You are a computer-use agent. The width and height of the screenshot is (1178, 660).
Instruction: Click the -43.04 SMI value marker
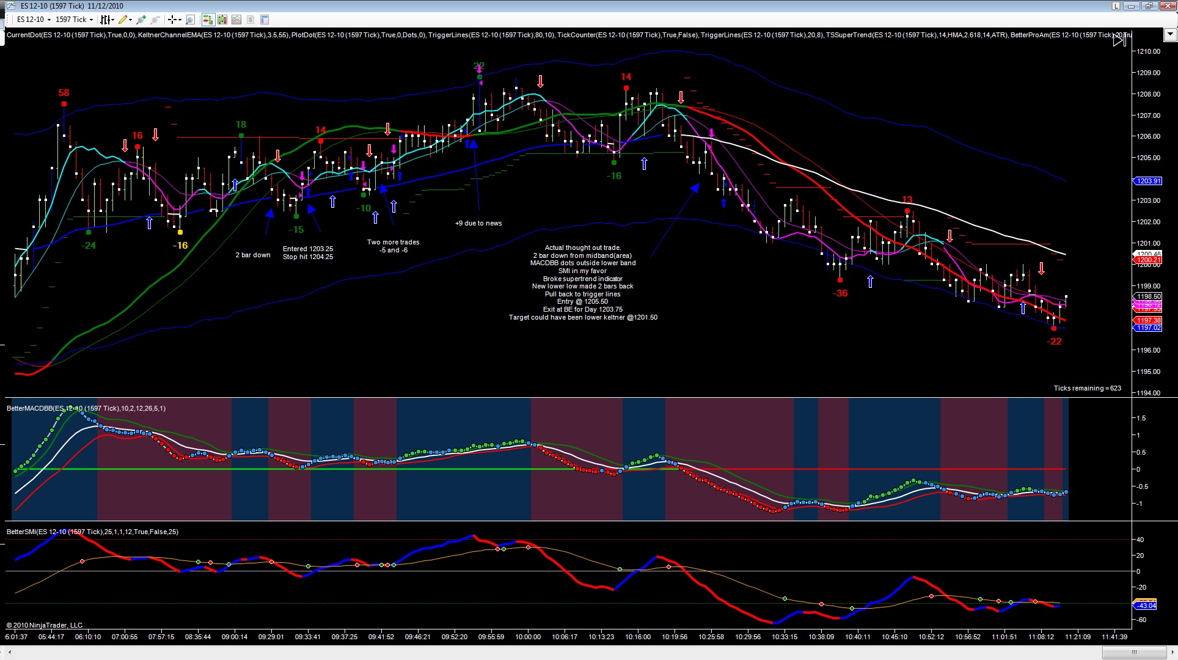1145,606
